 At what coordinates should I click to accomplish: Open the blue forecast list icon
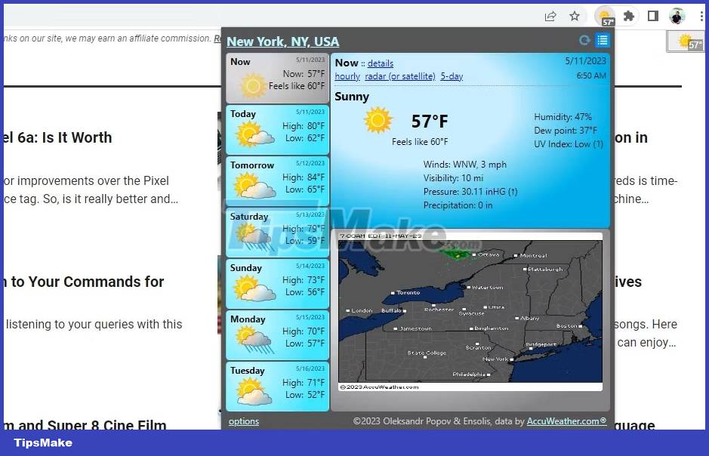[602, 40]
